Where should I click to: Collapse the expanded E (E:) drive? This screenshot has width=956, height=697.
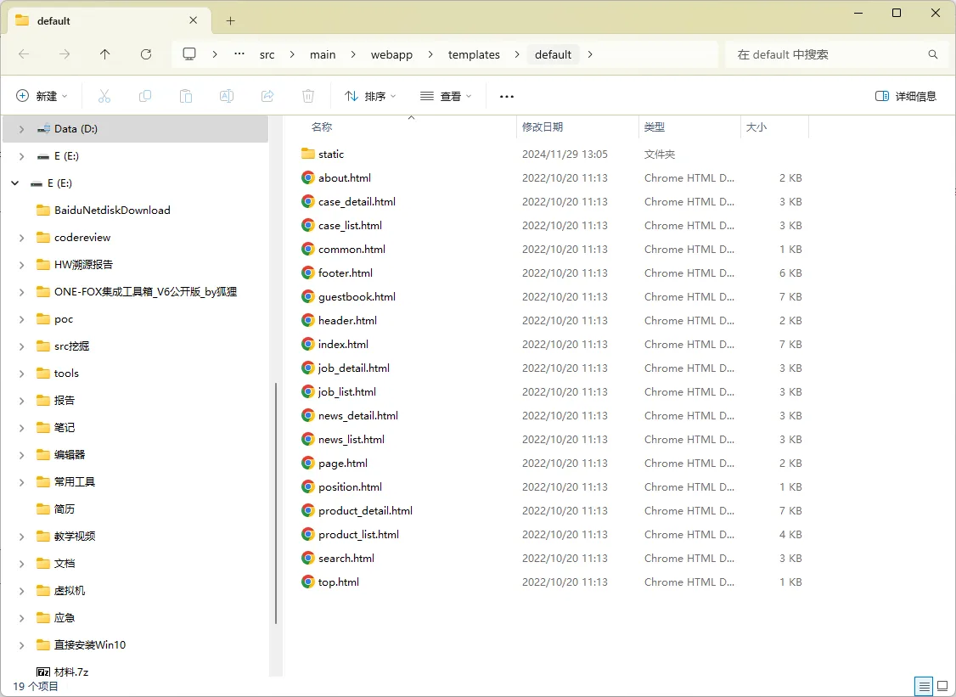(x=15, y=183)
